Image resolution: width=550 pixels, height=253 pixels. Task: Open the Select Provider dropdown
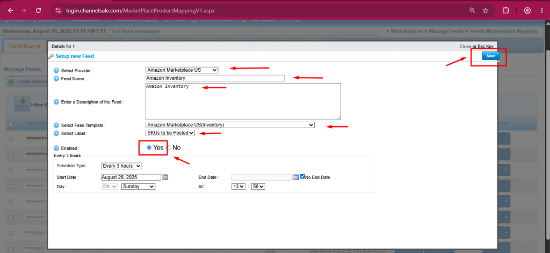(182, 70)
